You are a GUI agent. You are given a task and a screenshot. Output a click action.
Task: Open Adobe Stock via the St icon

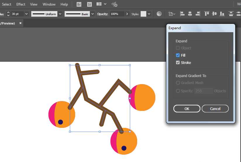pyautogui.click(x=89, y=4)
